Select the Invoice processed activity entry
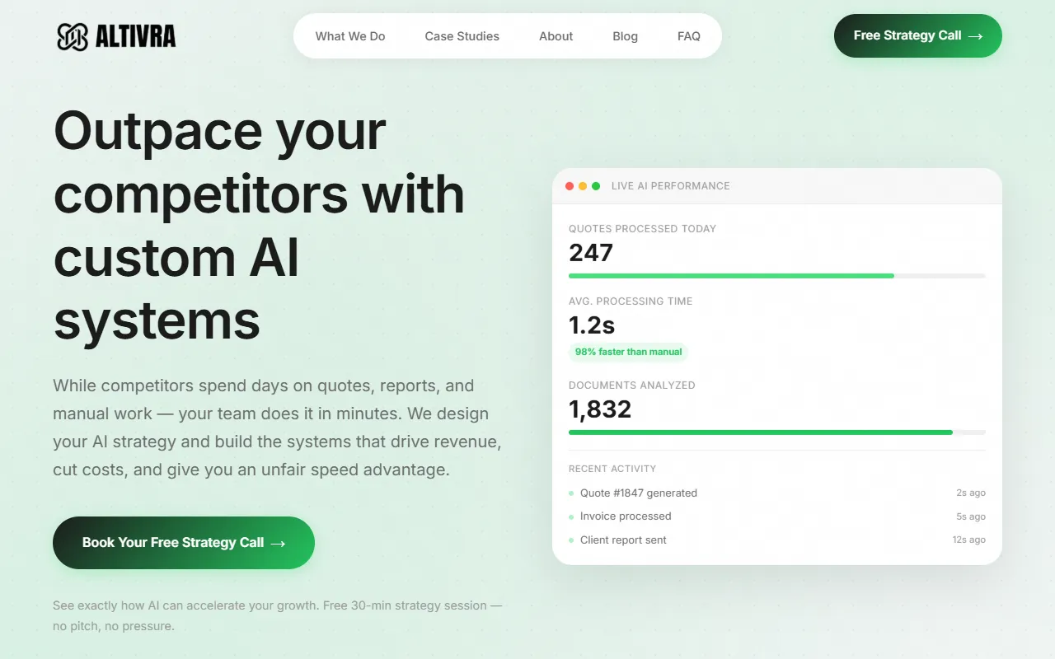The height and width of the screenshot is (659, 1055). [626, 516]
